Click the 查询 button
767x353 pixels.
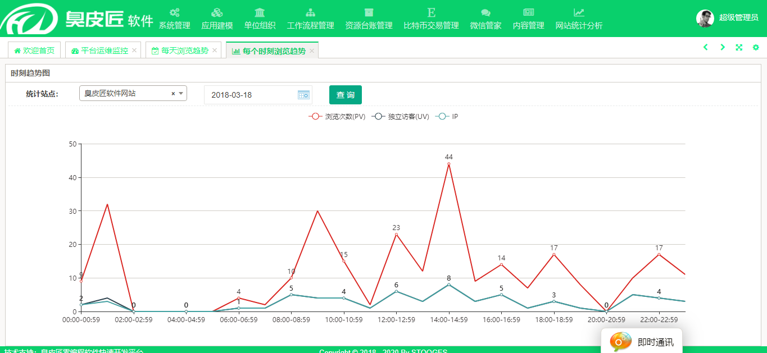(346, 95)
